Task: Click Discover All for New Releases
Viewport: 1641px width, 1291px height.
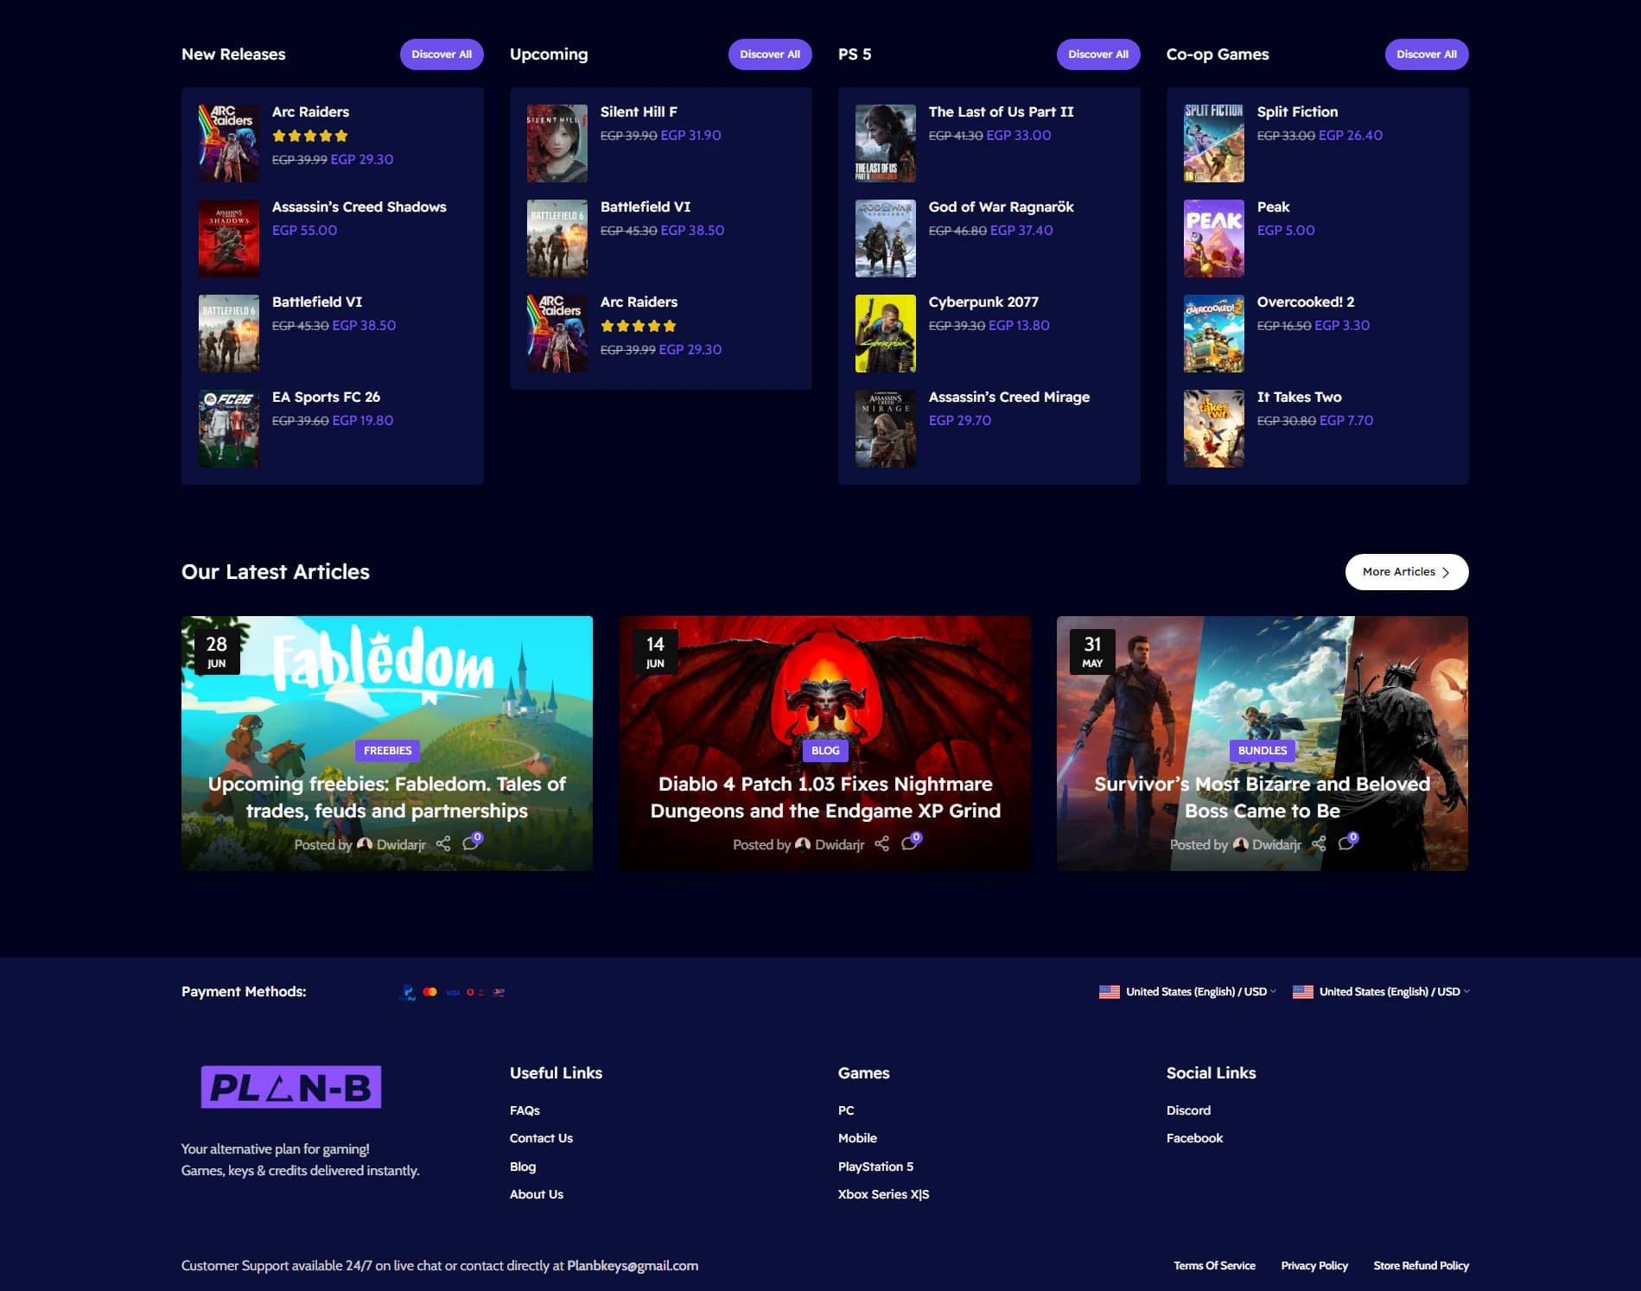Action: click(x=442, y=54)
